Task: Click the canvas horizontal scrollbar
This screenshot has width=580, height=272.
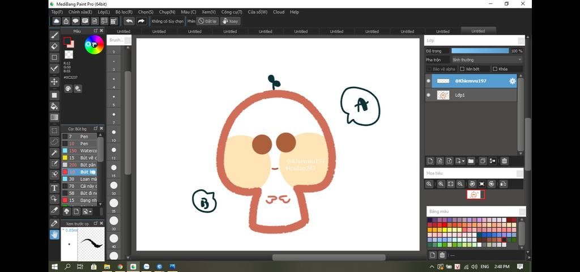Action: coord(329,257)
